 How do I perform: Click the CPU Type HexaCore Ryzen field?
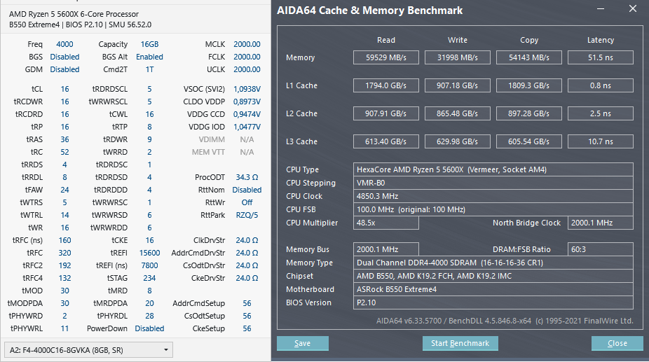coord(493,169)
